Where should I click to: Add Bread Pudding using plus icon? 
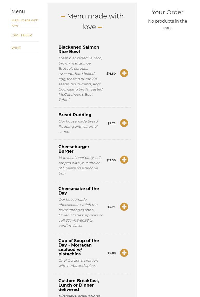(124, 123)
